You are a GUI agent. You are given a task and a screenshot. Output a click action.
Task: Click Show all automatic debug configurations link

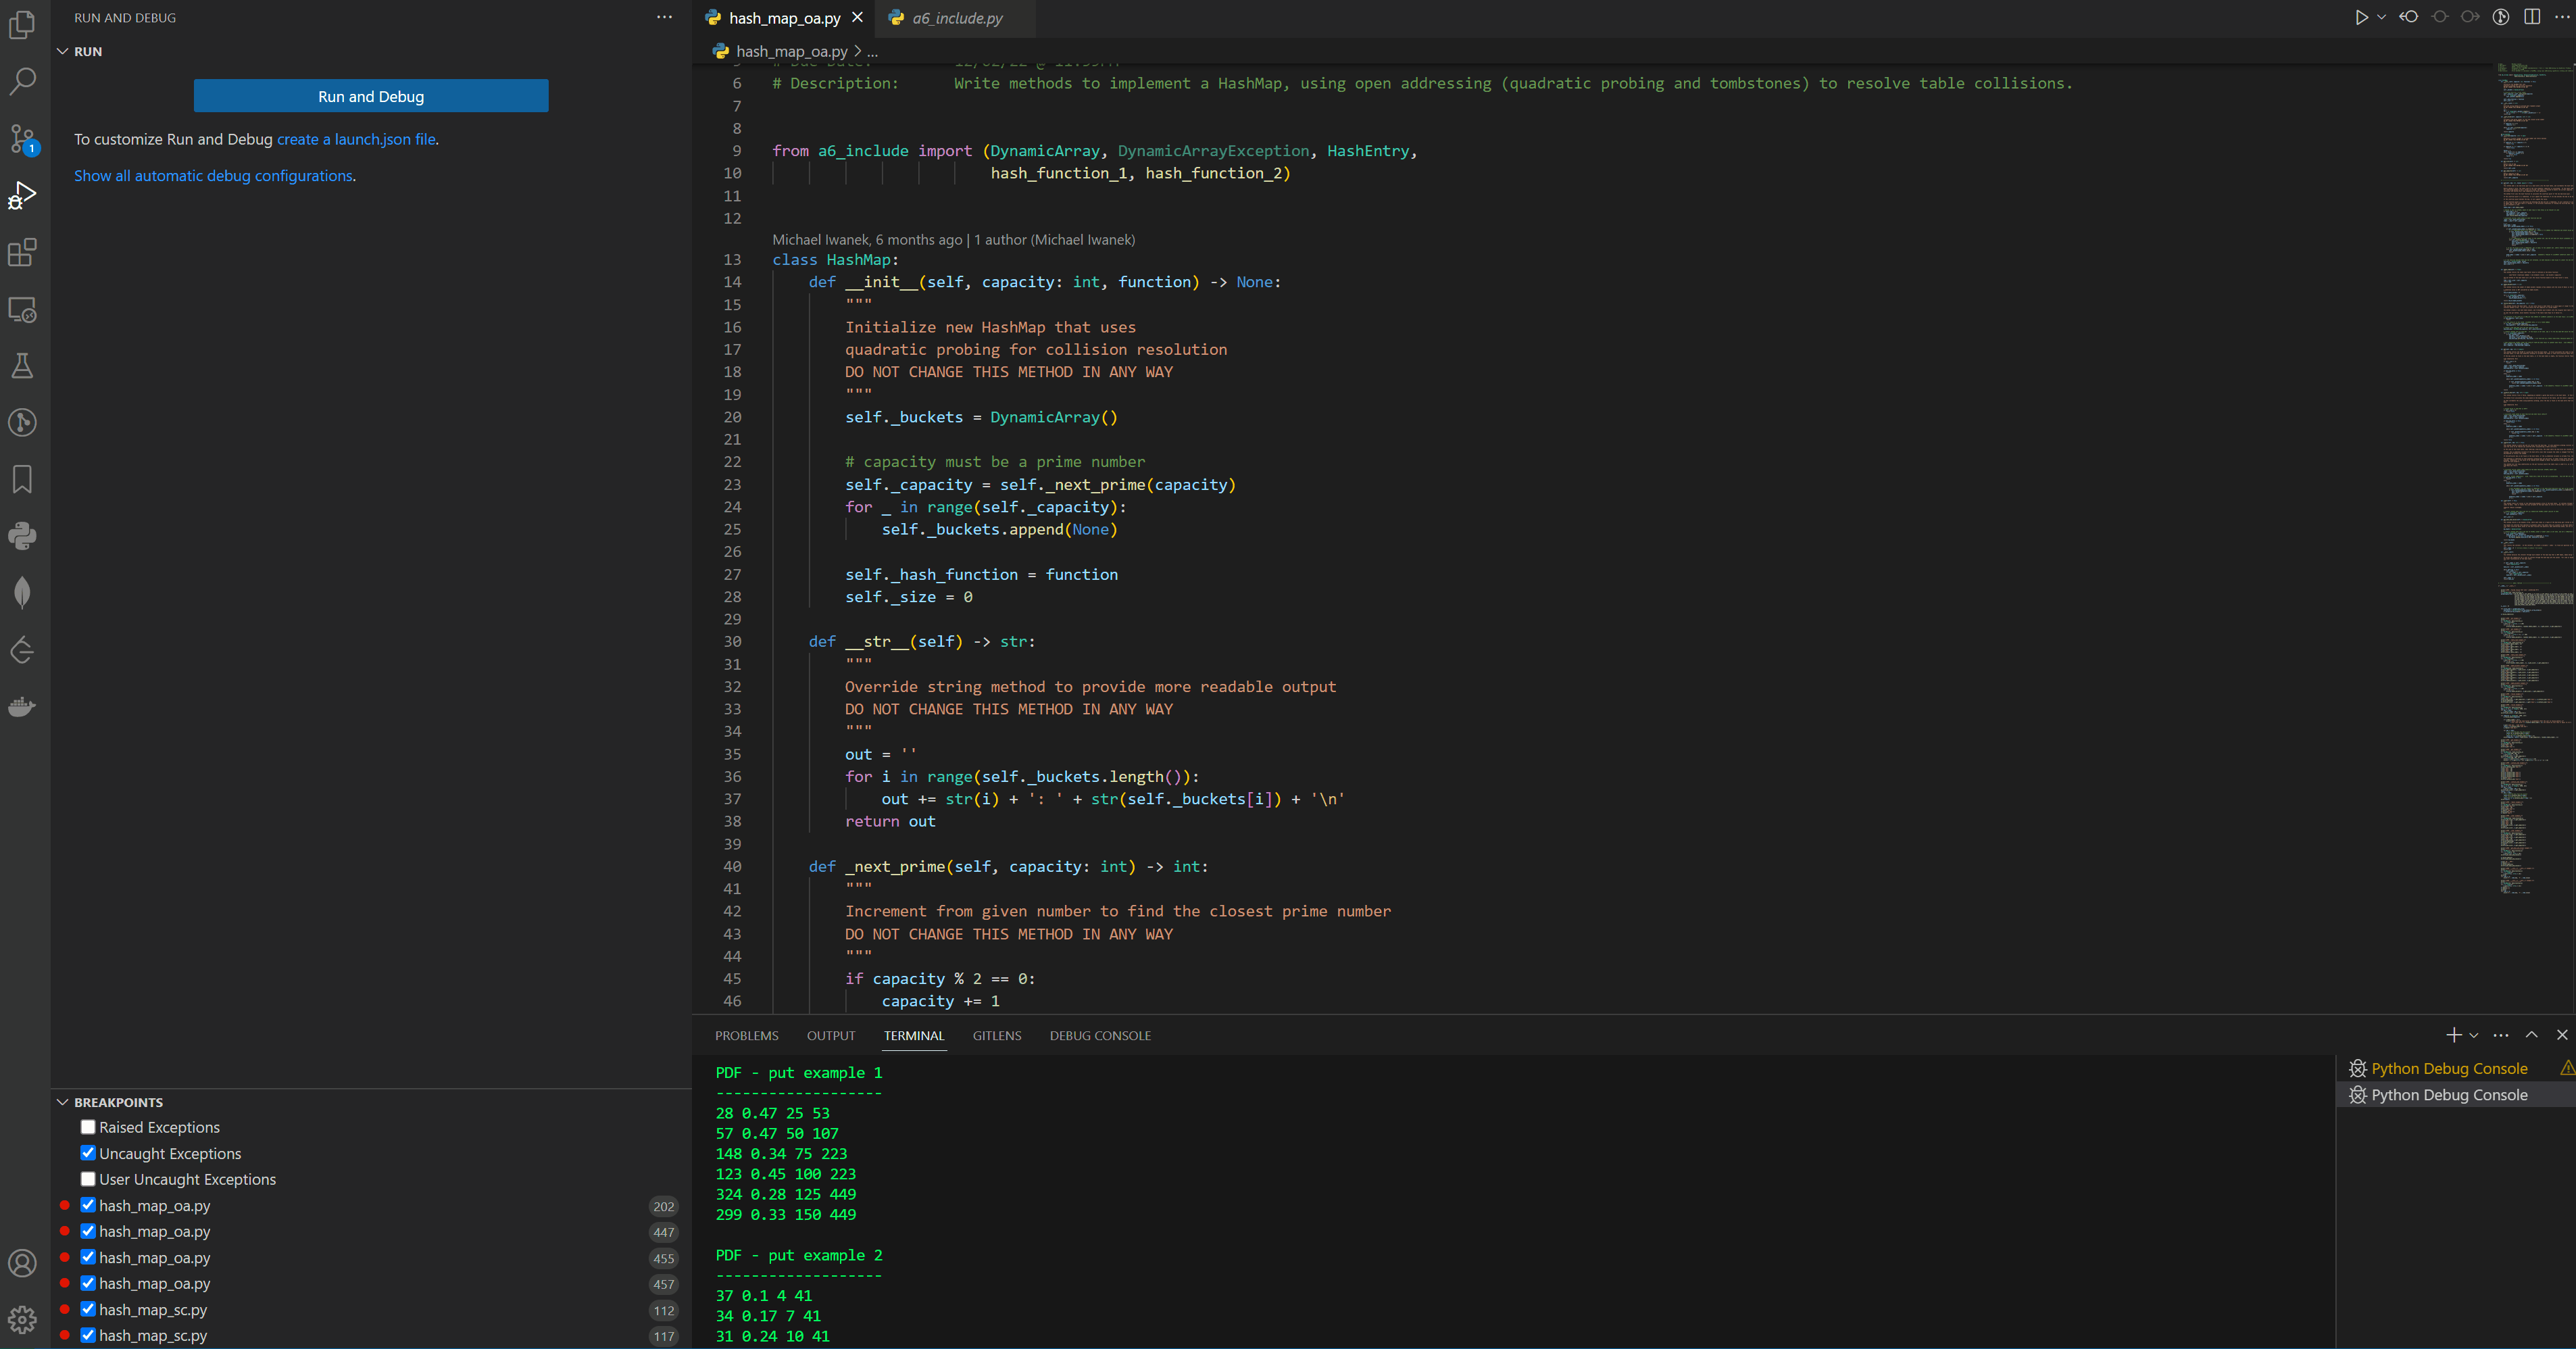213,175
